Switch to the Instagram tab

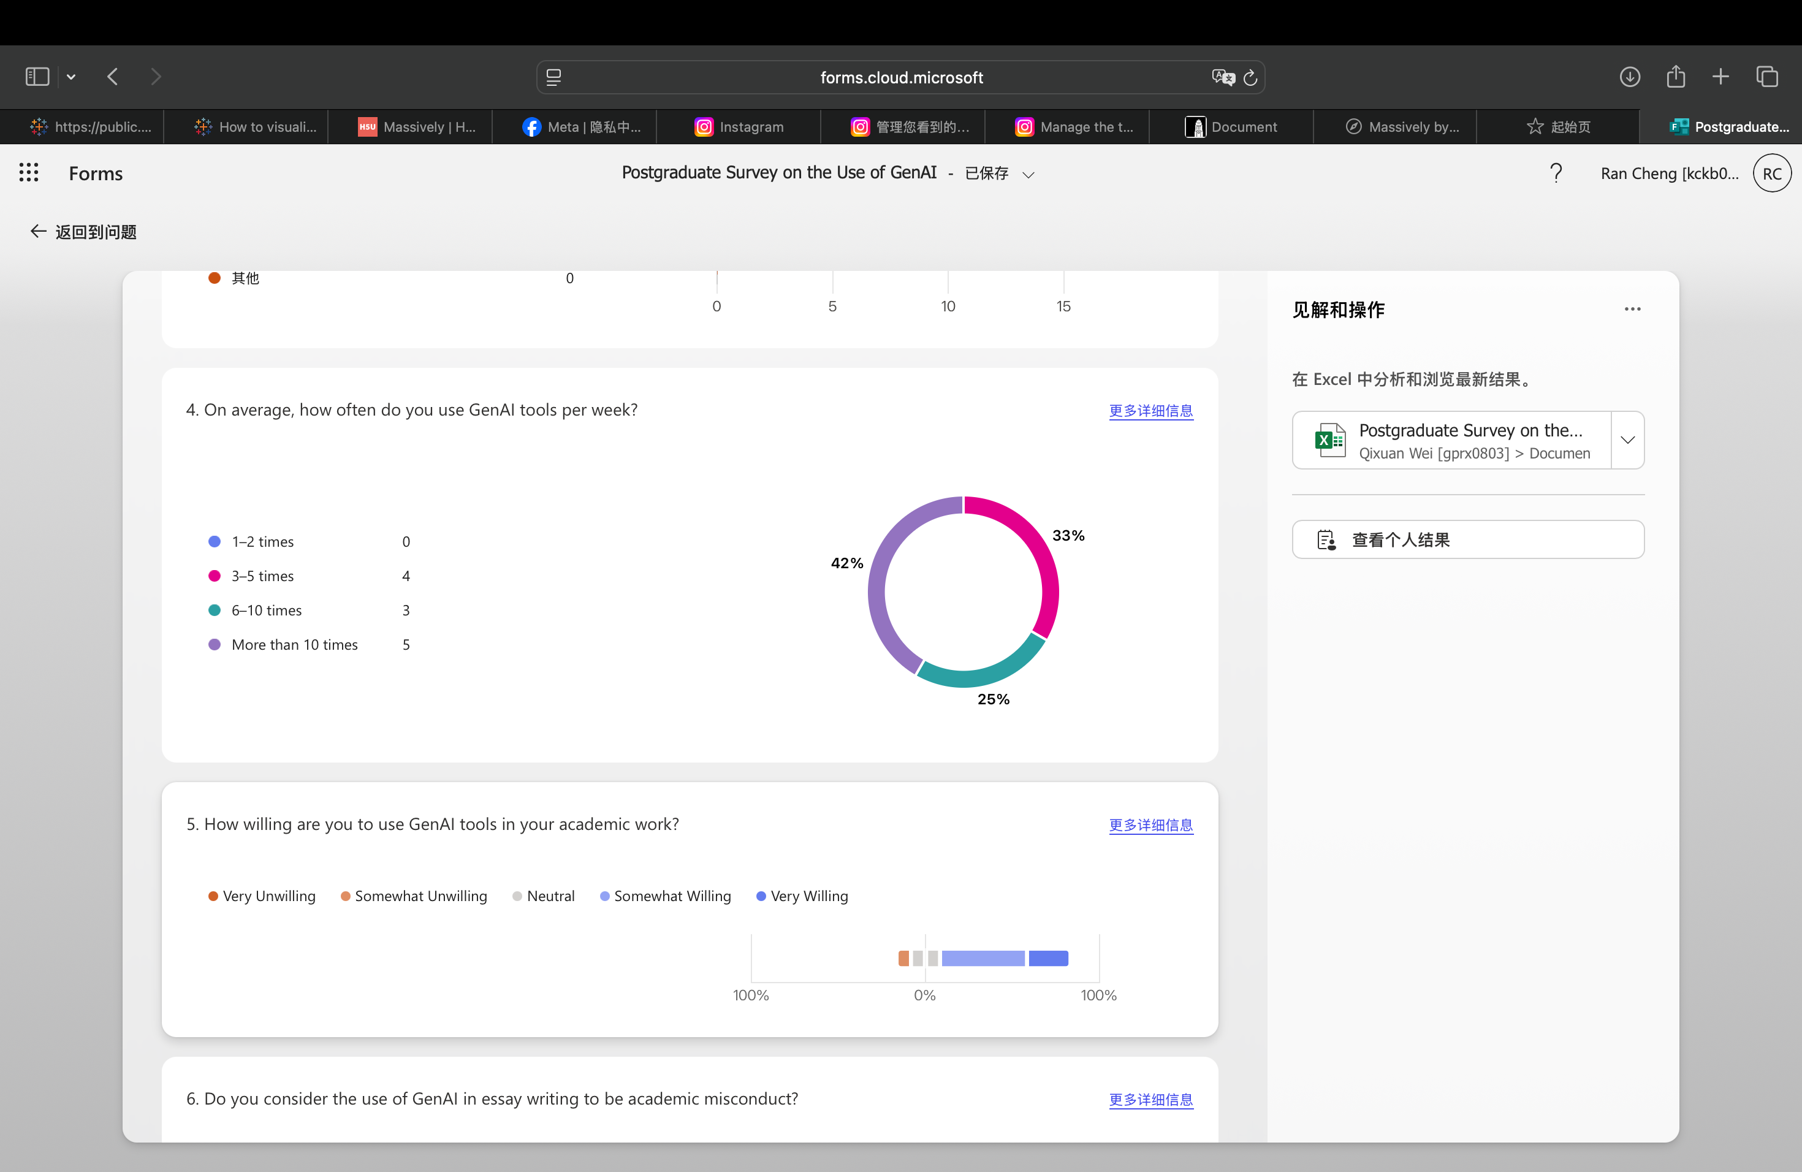[x=739, y=126]
